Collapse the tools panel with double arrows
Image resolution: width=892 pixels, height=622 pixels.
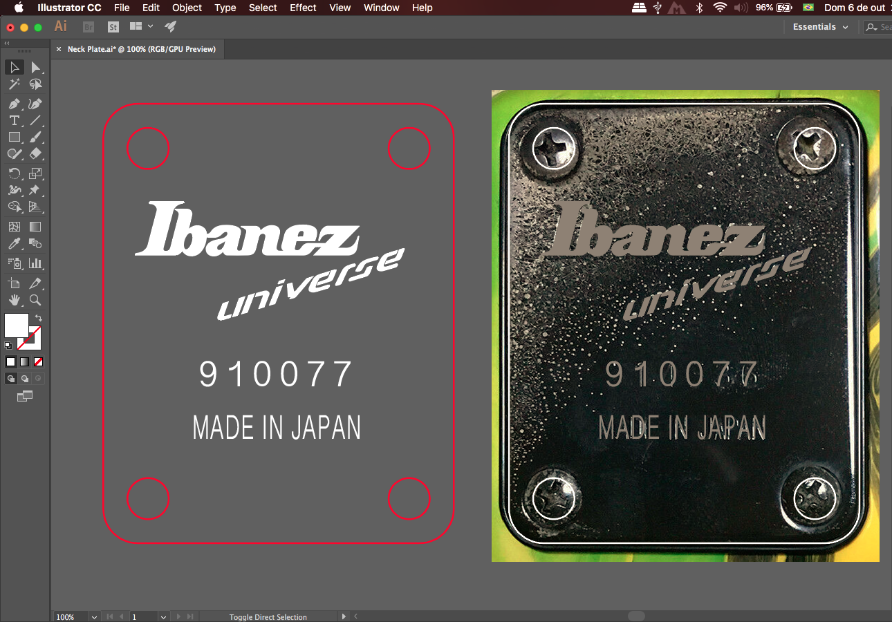[x=7, y=43]
